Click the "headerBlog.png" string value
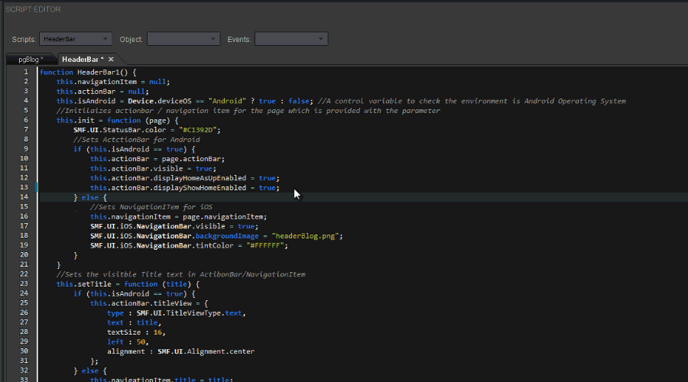This screenshot has height=382, width=688. point(307,236)
